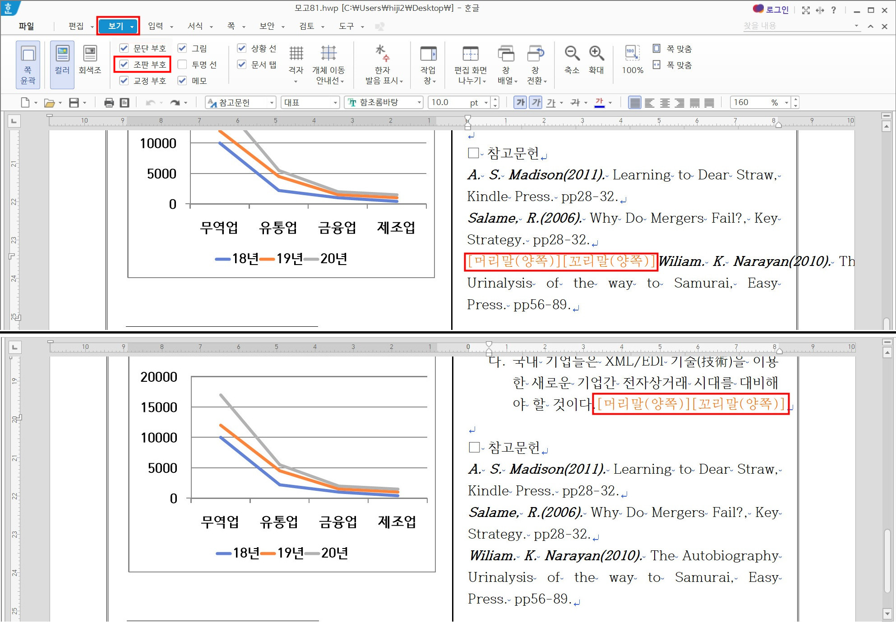Print the document
The width and height of the screenshot is (896, 622).
pyautogui.click(x=109, y=103)
